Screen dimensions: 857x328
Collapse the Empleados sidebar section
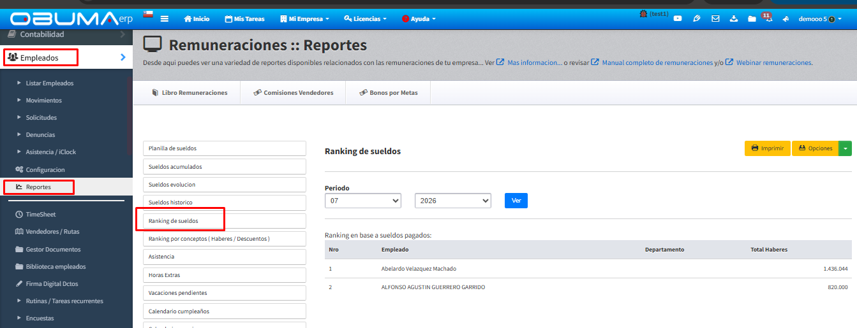point(66,57)
